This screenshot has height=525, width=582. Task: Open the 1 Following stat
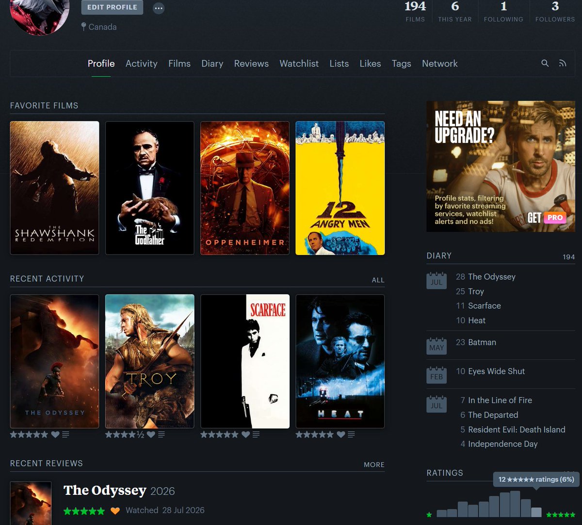[x=503, y=11]
